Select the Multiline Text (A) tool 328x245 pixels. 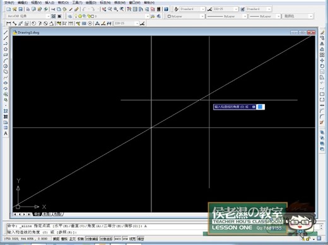point(6,134)
